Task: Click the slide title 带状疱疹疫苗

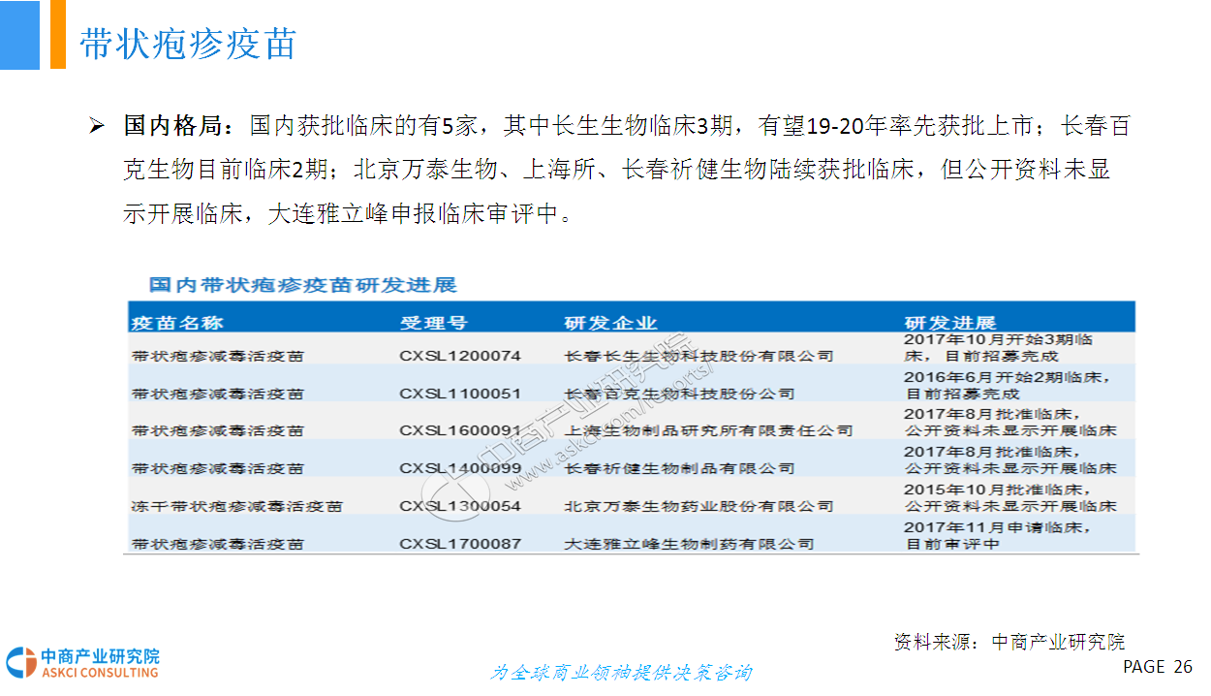Action: click(x=188, y=45)
